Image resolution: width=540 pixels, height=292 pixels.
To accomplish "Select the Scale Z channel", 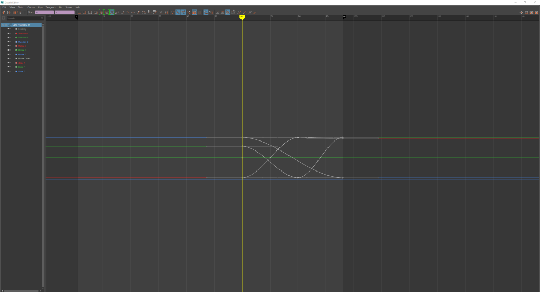I will 22,71.
